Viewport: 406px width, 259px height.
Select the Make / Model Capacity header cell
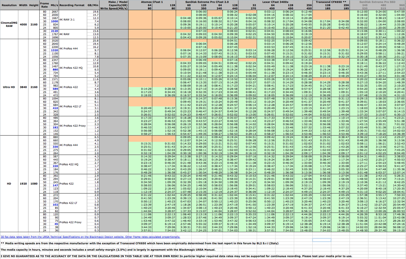[114, 5]
